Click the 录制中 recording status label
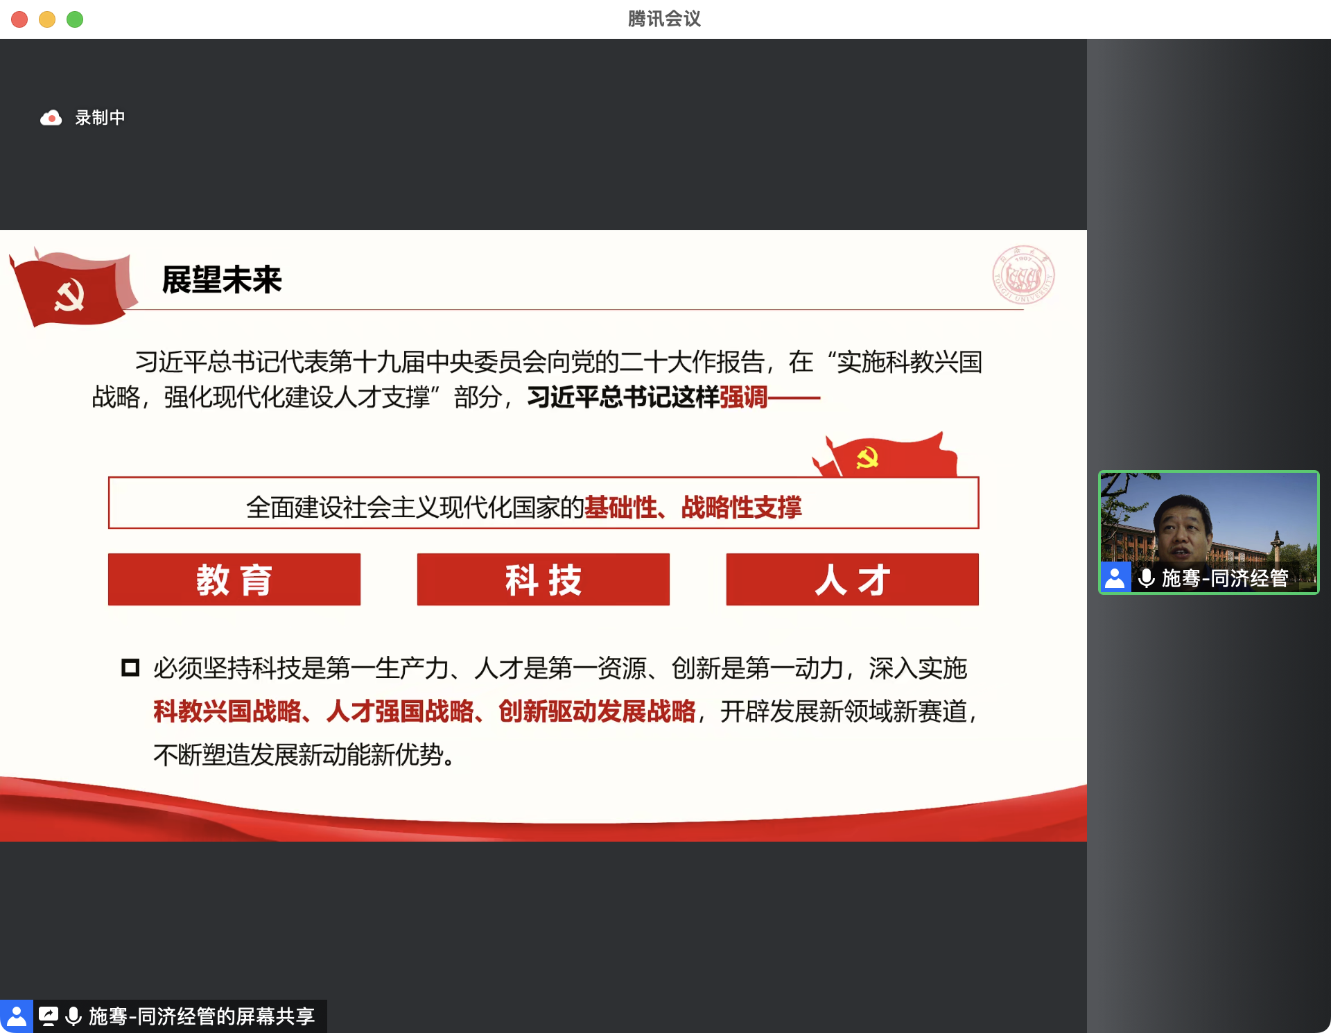This screenshot has height=1033, width=1331. pos(100,118)
